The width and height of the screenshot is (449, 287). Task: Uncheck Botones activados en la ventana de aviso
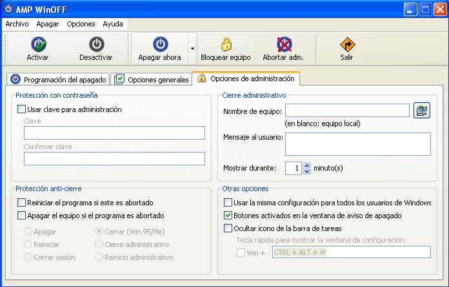pos(228,216)
